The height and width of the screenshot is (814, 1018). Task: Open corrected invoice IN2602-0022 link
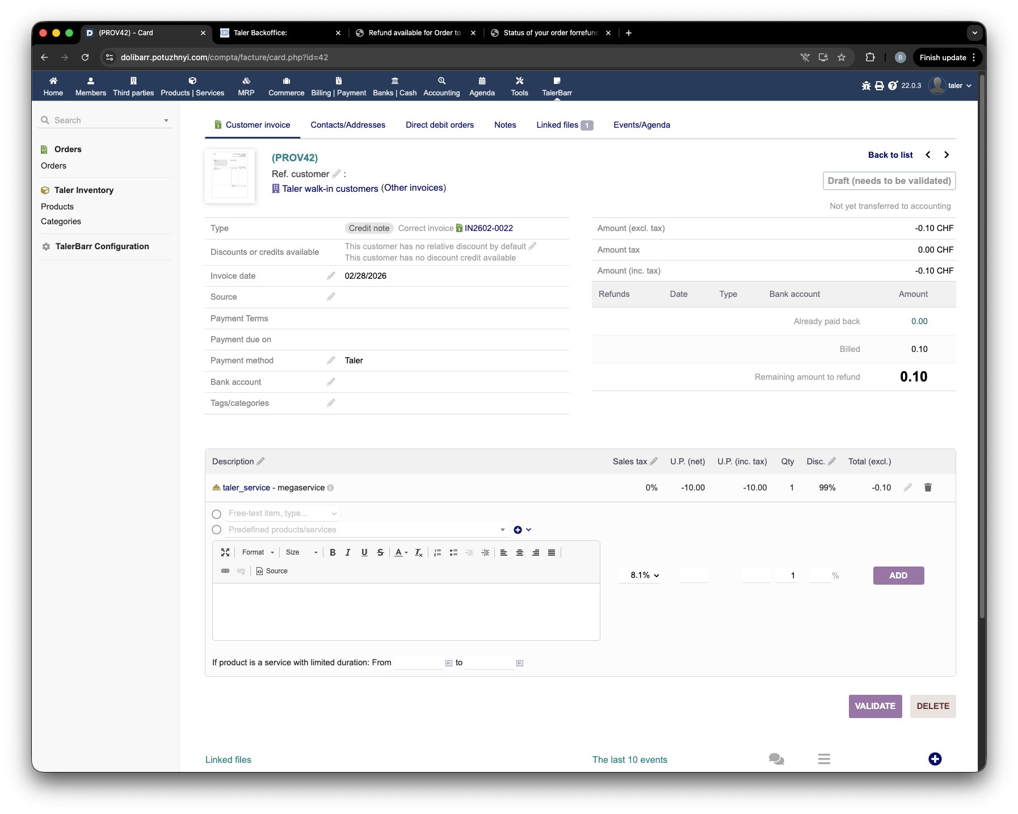pyautogui.click(x=488, y=228)
